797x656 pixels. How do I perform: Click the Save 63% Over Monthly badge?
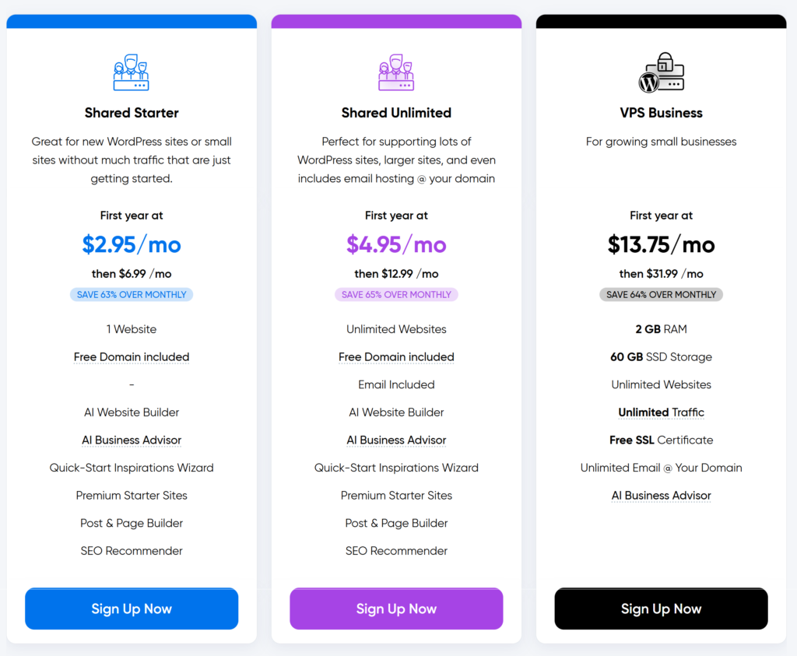pyautogui.click(x=132, y=295)
